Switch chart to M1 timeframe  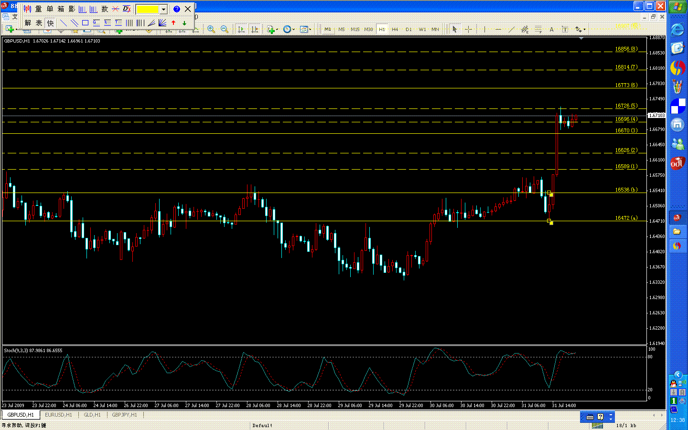[x=328, y=29]
